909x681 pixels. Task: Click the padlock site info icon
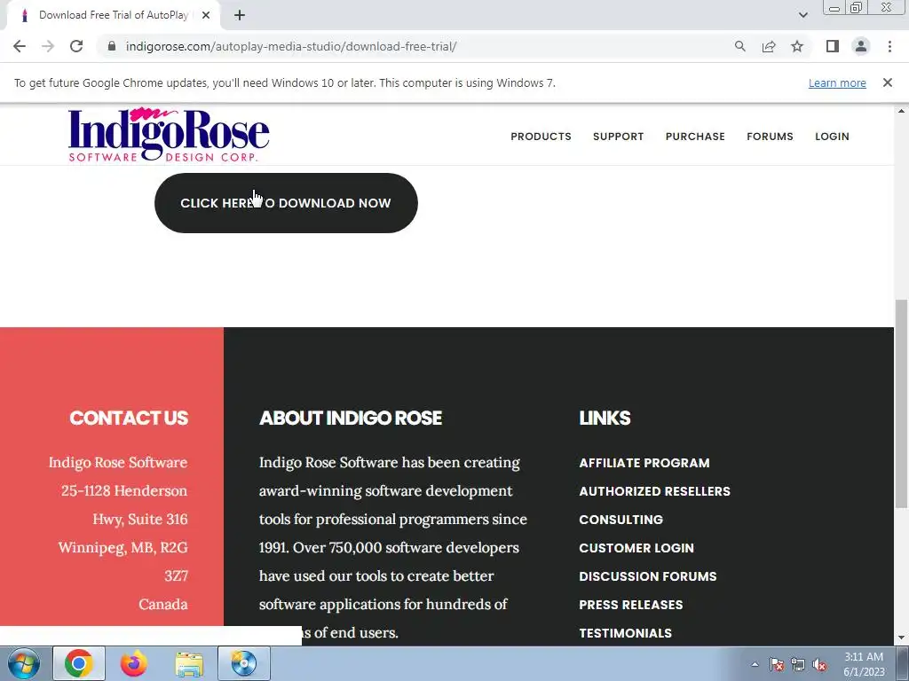click(x=113, y=46)
